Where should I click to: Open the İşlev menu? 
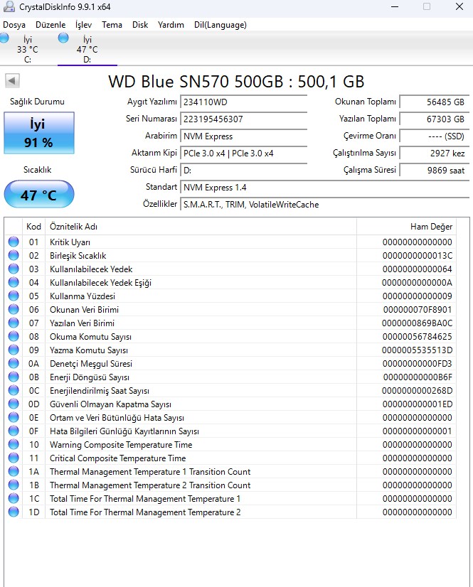click(83, 25)
